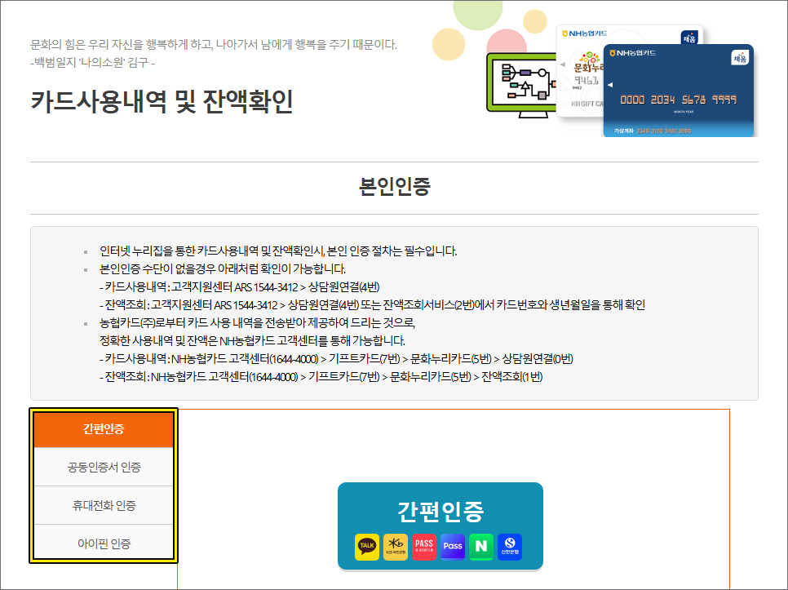Open the 휴대전화 인증 tab
This screenshot has height=590, width=788.
pos(104,505)
